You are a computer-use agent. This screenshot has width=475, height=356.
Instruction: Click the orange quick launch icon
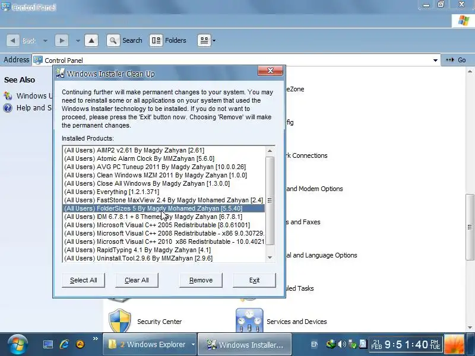(x=80, y=345)
